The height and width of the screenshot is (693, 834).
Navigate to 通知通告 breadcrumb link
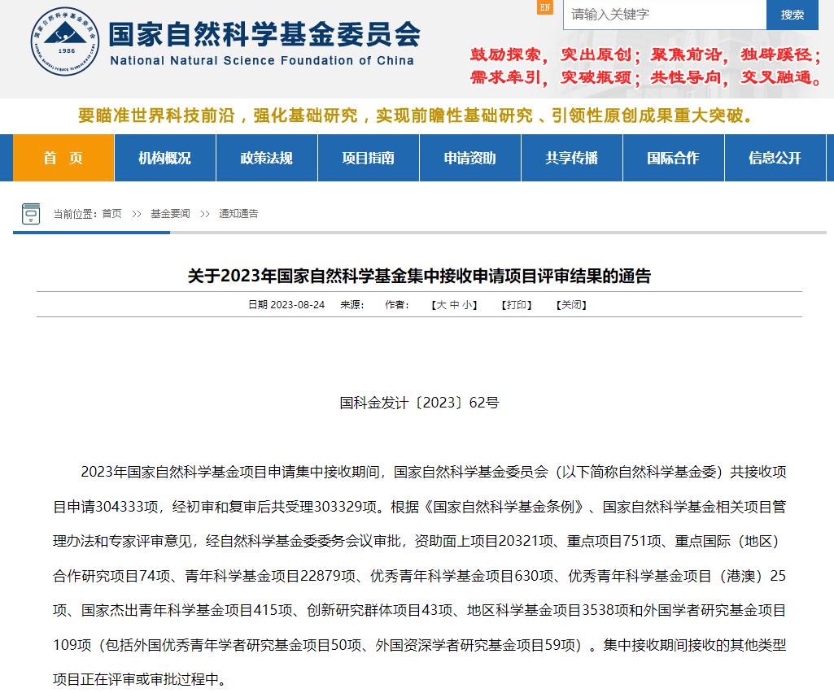238,214
